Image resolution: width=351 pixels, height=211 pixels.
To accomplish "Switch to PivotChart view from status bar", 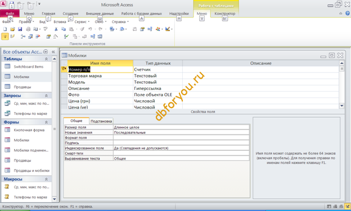I will [341, 206].
